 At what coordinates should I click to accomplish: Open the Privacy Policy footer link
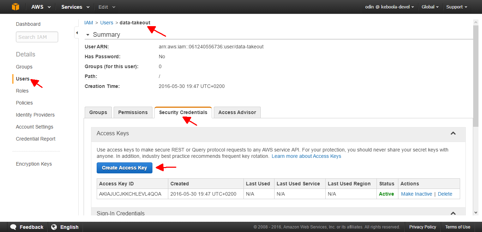coord(423,227)
